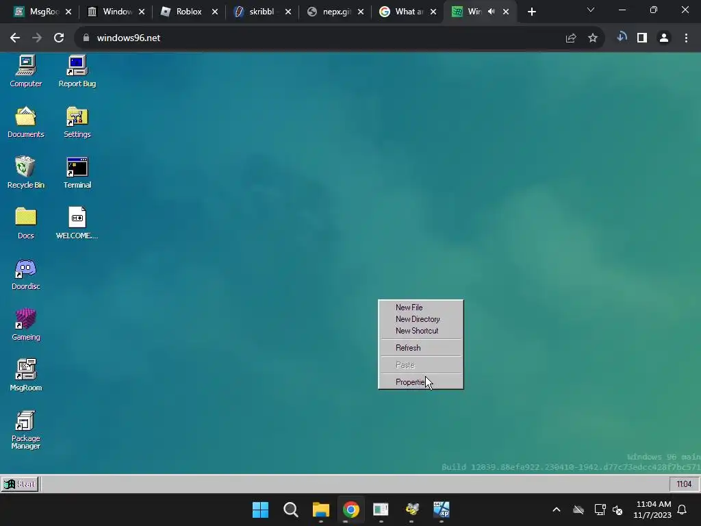Switch to the MsgRoom browser tab
The height and width of the screenshot is (526, 701).
[38, 12]
